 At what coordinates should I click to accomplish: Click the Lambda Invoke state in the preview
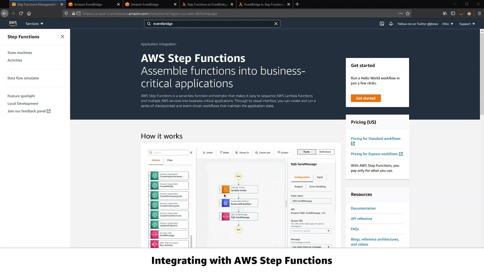coord(239,189)
